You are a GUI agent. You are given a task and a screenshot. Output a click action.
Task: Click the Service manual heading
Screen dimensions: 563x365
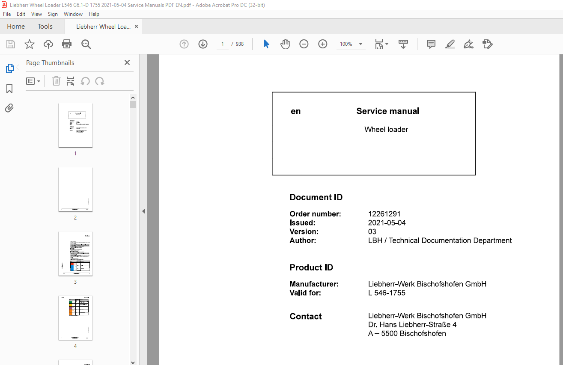click(388, 111)
